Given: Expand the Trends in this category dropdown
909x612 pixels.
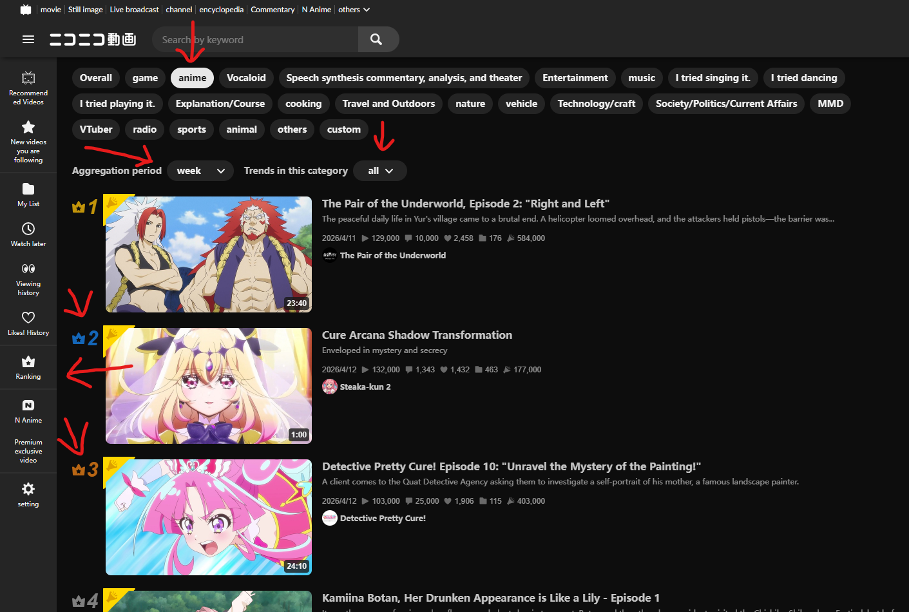Looking at the screenshot, I should coord(380,171).
